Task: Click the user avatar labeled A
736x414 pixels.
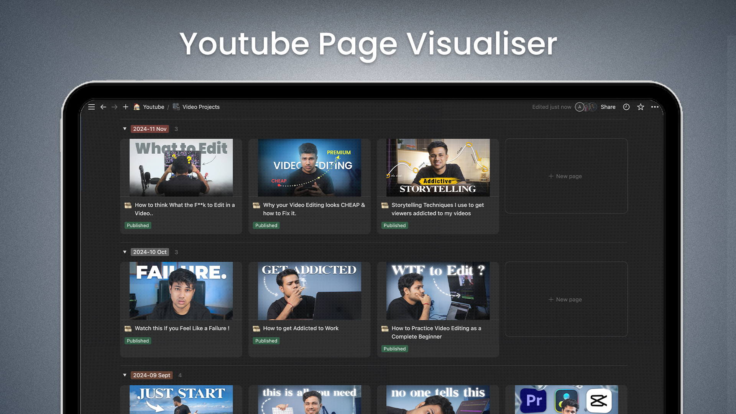Action: [x=580, y=107]
